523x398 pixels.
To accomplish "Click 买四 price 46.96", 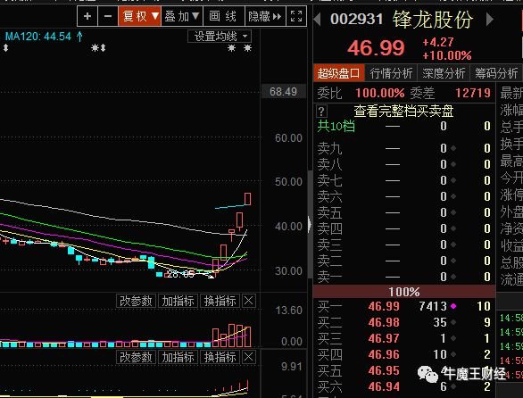I will coord(384,354).
